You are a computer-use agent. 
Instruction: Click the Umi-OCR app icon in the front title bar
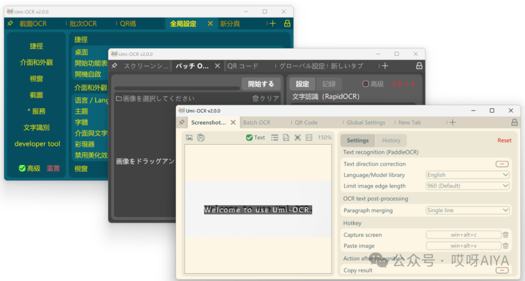(182, 111)
